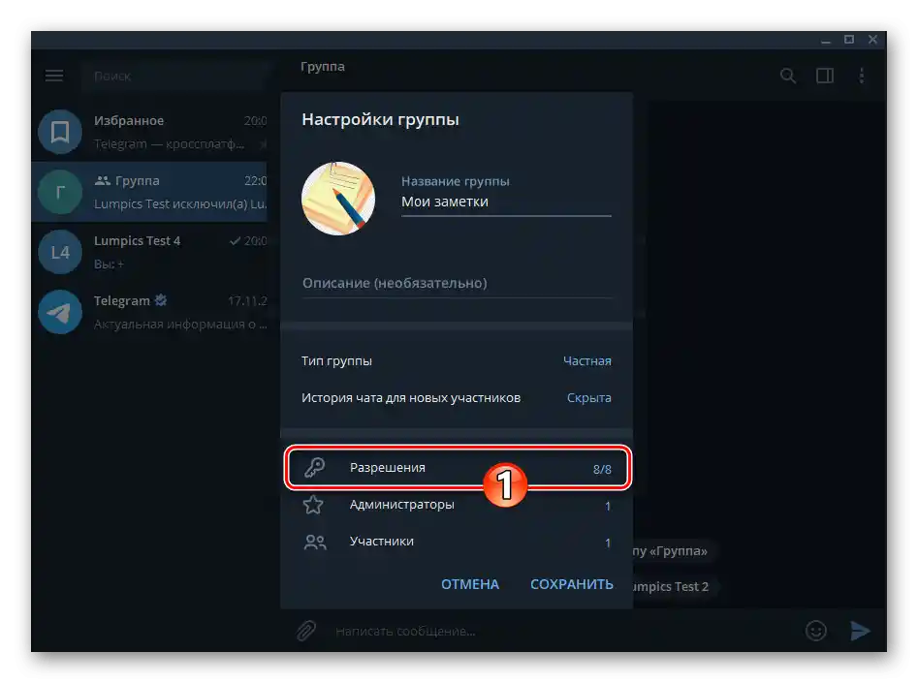Click the Название группы field showing Мои заметки
The height and width of the screenshot is (683, 918).
tap(504, 201)
